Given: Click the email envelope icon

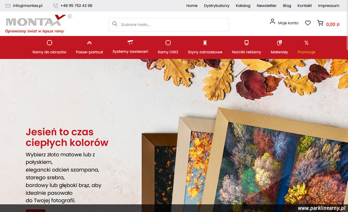Looking at the screenshot, I should pos(8,6).
